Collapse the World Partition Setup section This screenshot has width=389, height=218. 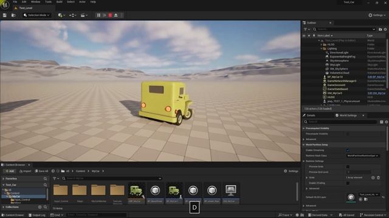(304, 145)
